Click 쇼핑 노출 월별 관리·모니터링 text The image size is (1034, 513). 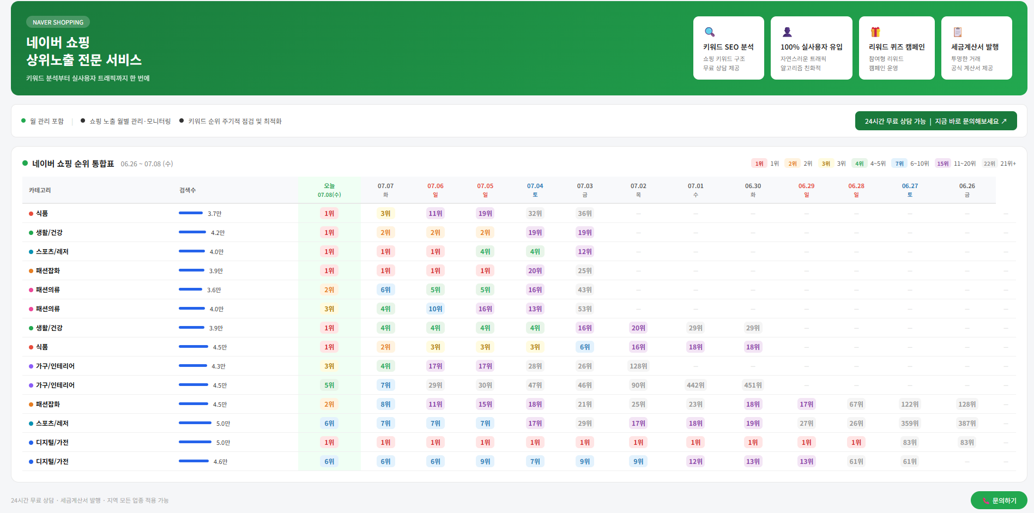click(x=130, y=121)
